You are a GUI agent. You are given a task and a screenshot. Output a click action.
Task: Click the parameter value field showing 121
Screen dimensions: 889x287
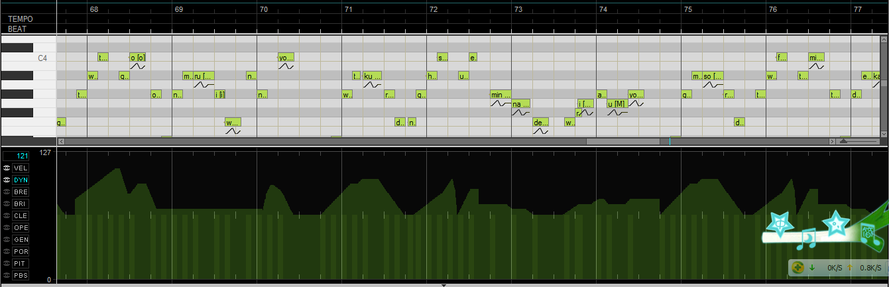coord(17,156)
